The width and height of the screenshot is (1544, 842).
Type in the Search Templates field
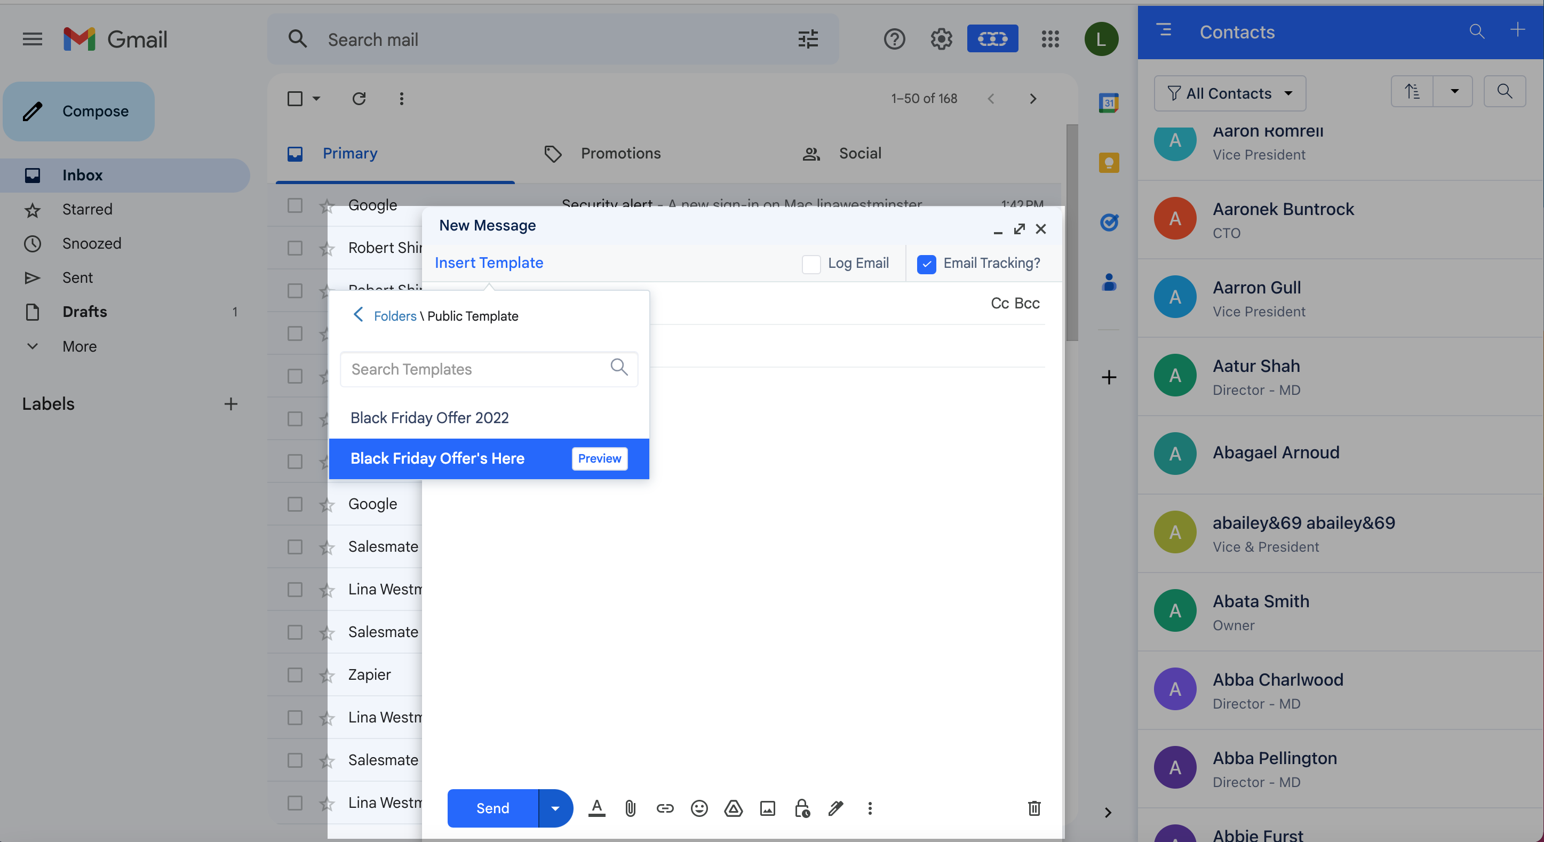[480, 369]
